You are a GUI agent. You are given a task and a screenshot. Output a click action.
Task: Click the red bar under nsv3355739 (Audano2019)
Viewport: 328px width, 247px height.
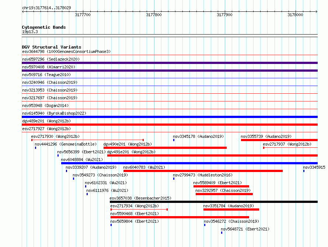(x=279, y=140)
